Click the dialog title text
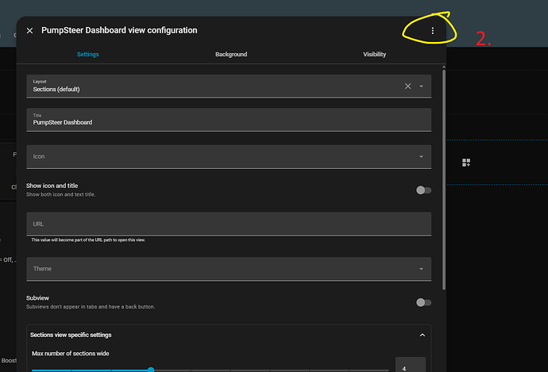This screenshot has width=548, height=372. pos(119,30)
